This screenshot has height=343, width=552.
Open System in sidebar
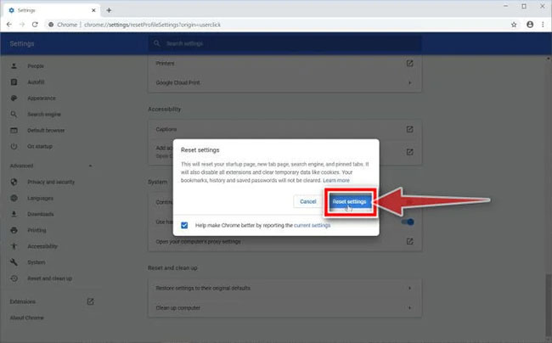pyautogui.click(x=37, y=262)
